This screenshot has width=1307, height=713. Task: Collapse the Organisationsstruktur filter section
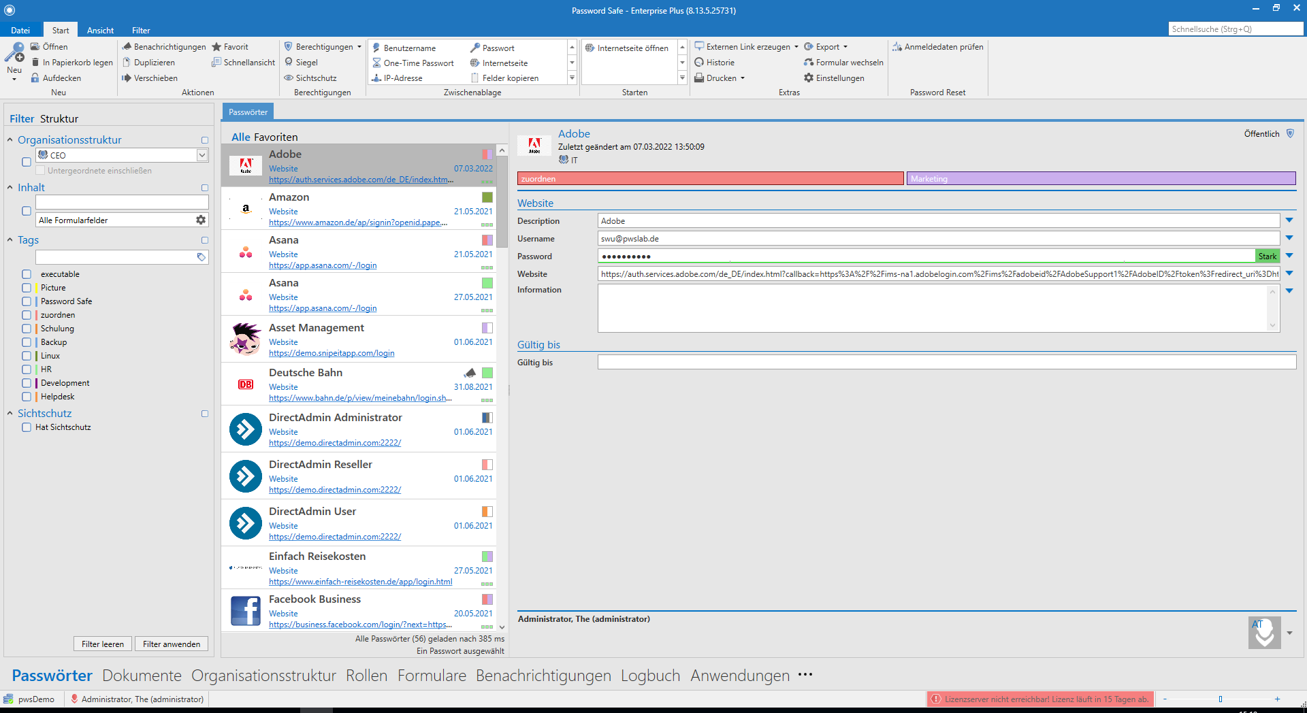10,140
